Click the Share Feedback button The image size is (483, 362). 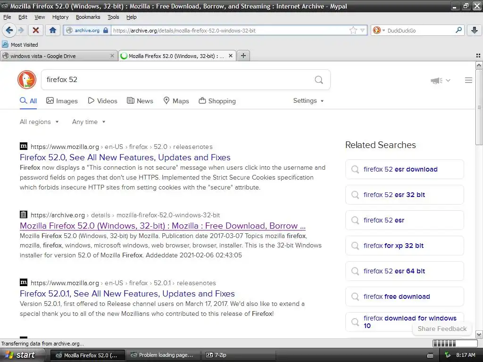[442, 329]
